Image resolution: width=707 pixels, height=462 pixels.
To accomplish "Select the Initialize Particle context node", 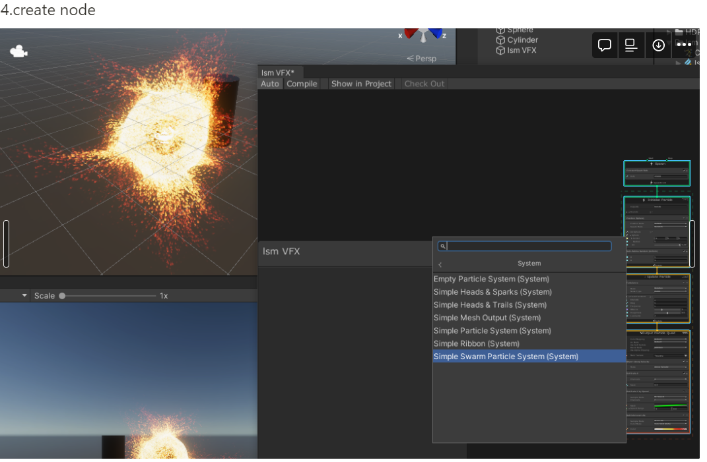I will click(656, 231).
